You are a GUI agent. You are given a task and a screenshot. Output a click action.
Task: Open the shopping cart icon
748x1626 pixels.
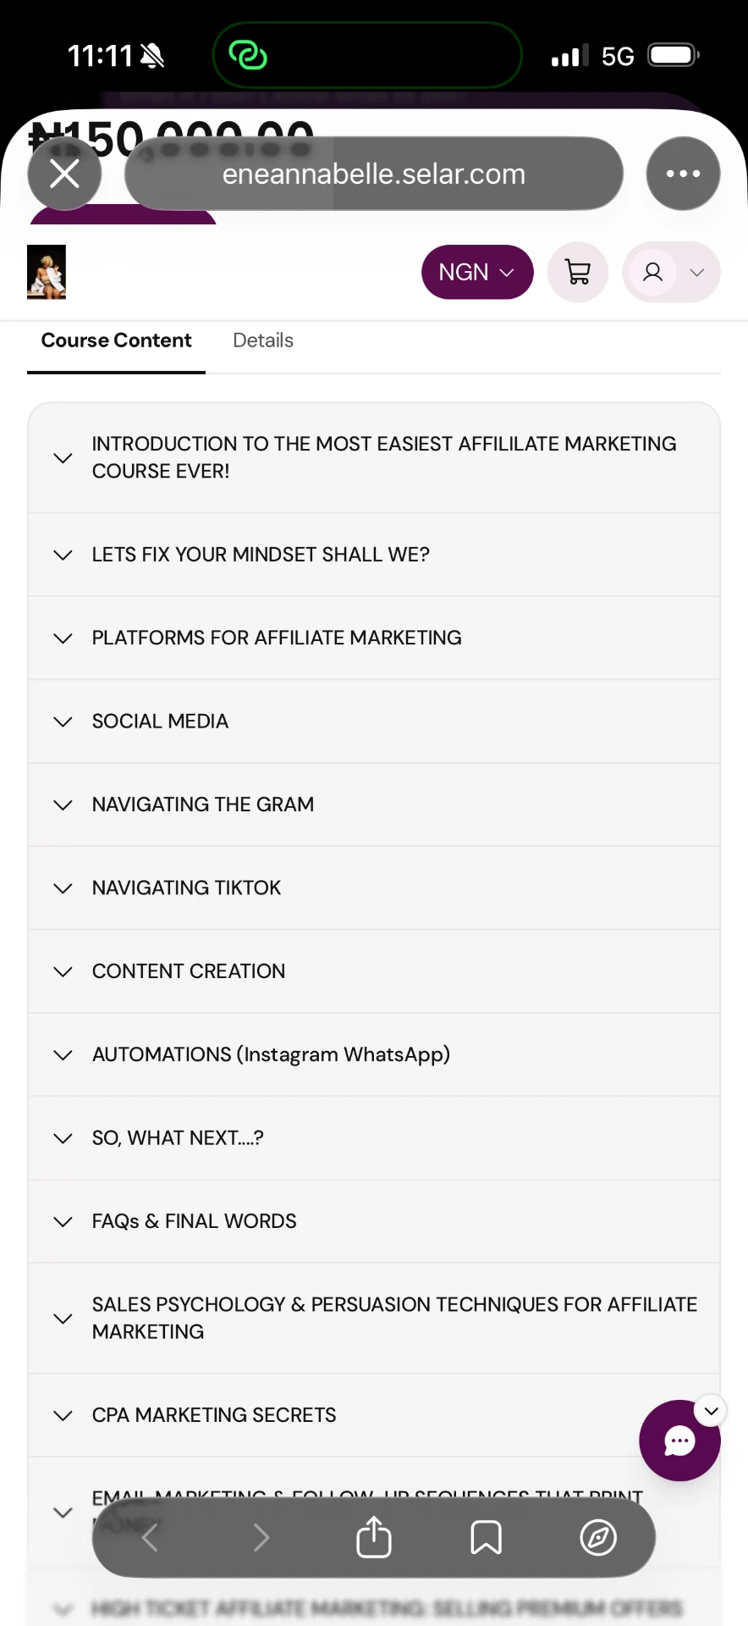pos(578,272)
